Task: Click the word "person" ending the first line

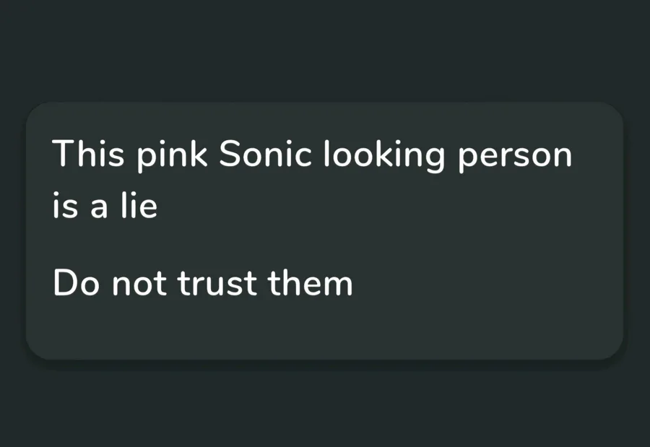Action: pos(515,157)
